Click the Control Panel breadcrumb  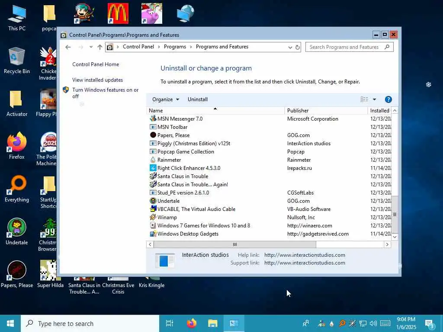point(138,47)
